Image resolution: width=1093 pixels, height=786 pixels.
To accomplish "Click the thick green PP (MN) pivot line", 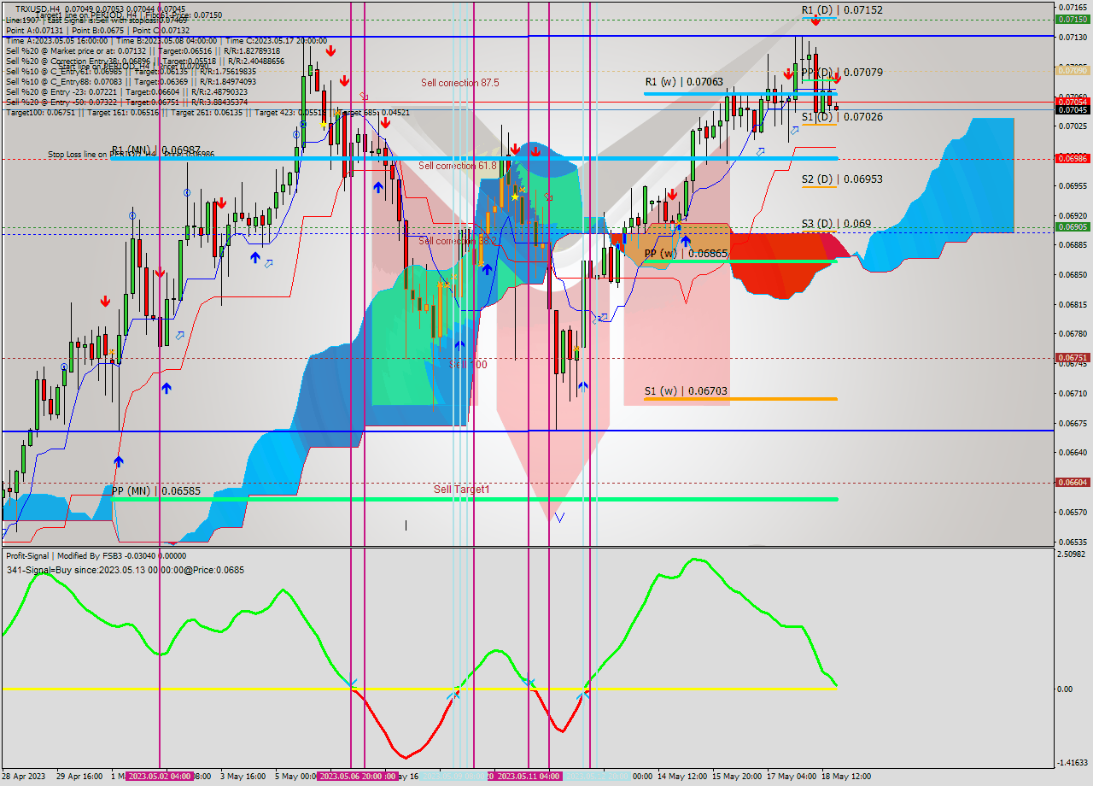I will click(x=475, y=500).
